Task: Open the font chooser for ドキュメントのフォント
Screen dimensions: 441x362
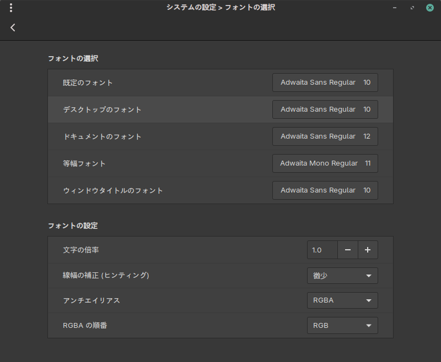Action: [x=325, y=136]
